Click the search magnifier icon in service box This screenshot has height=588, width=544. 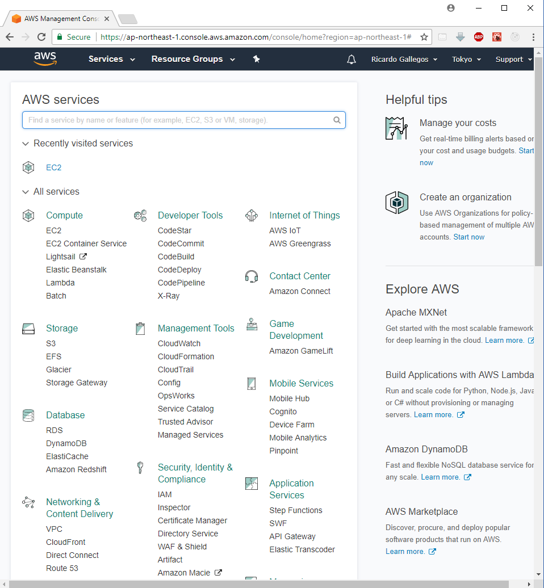pos(337,120)
